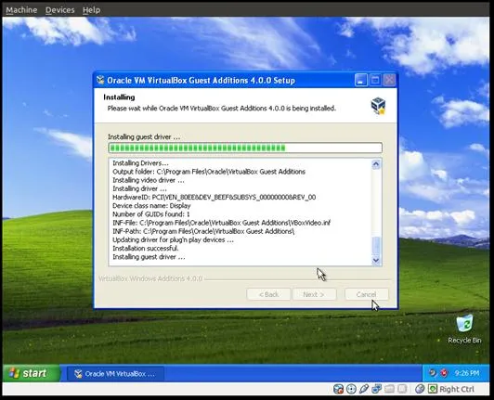Viewport: 494px width, 400px height.
Task: Click the Windows XP start button
Action: pyautogui.click(x=31, y=373)
